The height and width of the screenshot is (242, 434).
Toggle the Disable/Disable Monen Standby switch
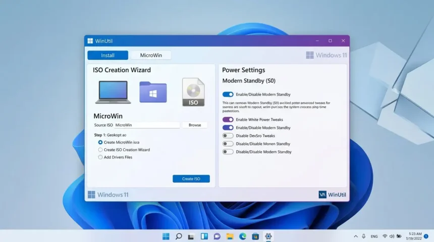(228, 144)
